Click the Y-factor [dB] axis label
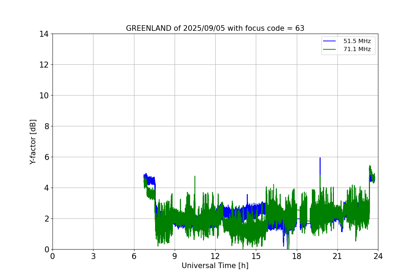 (33, 142)
